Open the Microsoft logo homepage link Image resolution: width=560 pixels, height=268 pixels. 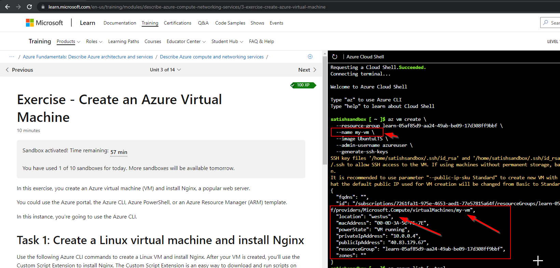coord(44,23)
